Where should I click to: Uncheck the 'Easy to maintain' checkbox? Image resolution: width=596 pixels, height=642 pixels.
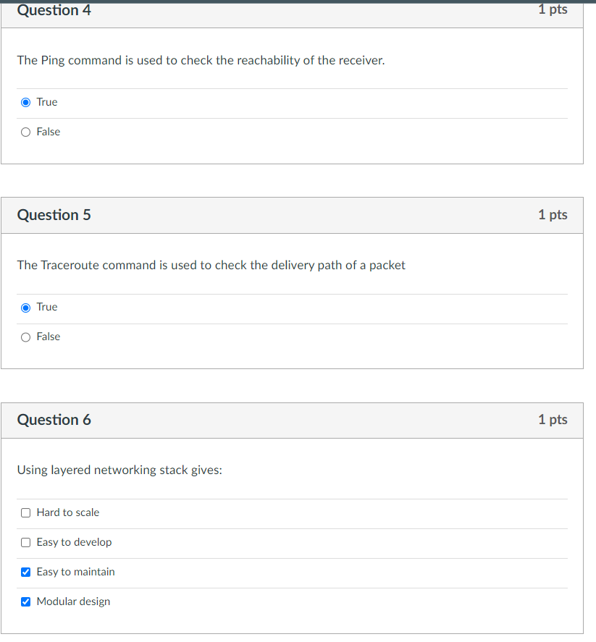tap(26, 572)
